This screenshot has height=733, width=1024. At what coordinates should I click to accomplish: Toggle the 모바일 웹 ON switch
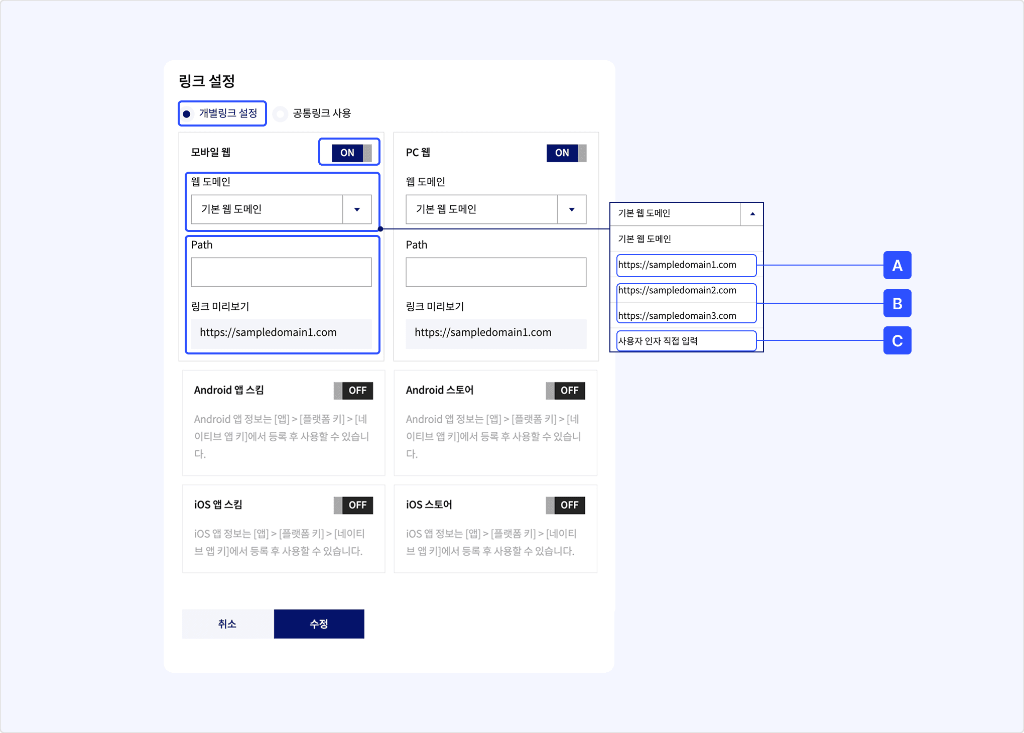pos(352,153)
